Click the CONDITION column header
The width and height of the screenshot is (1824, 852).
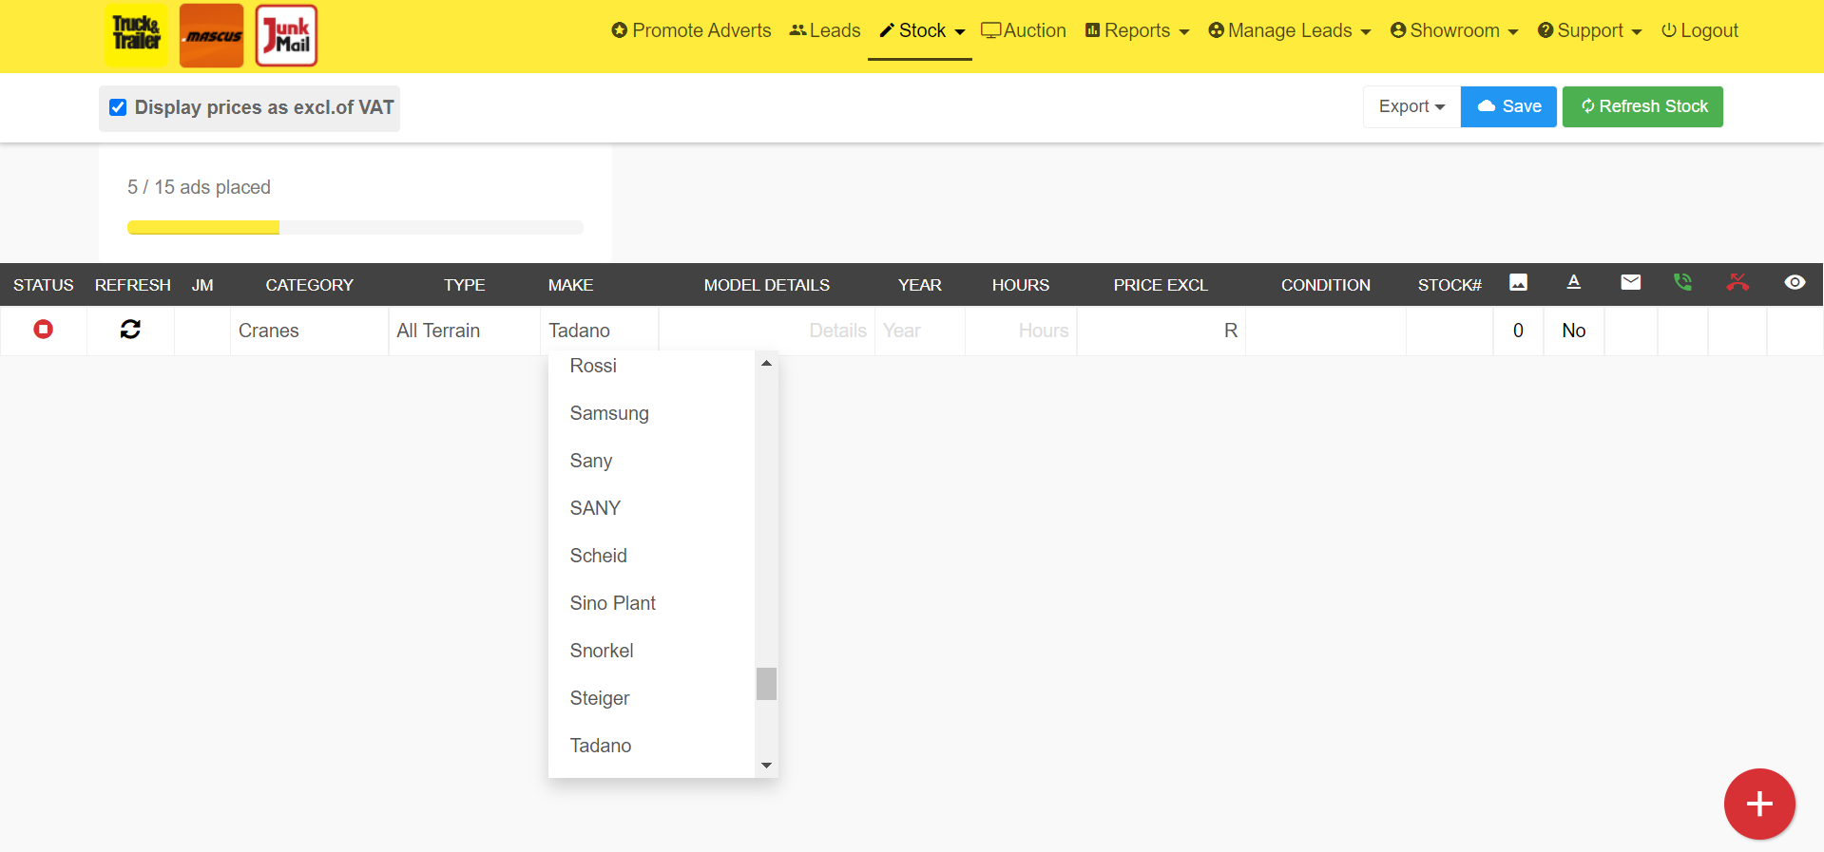1325,285
